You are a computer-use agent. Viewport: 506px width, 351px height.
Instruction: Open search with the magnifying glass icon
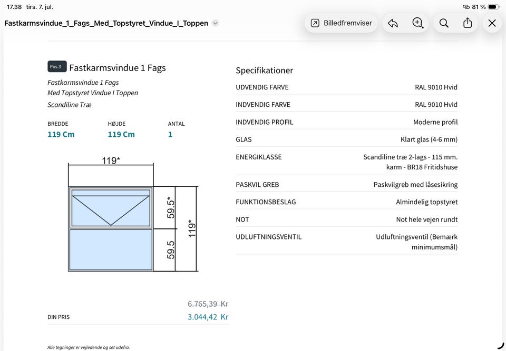tap(444, 23)
